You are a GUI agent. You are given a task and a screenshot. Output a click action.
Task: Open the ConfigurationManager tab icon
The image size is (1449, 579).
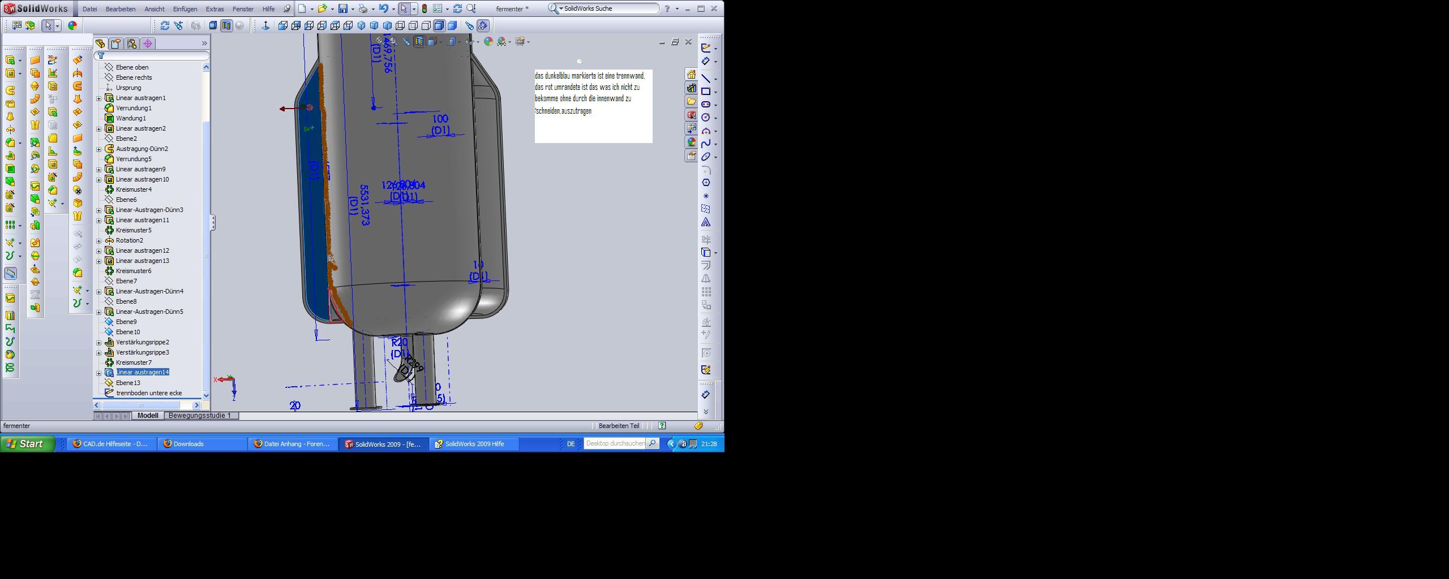click(132, 44)
